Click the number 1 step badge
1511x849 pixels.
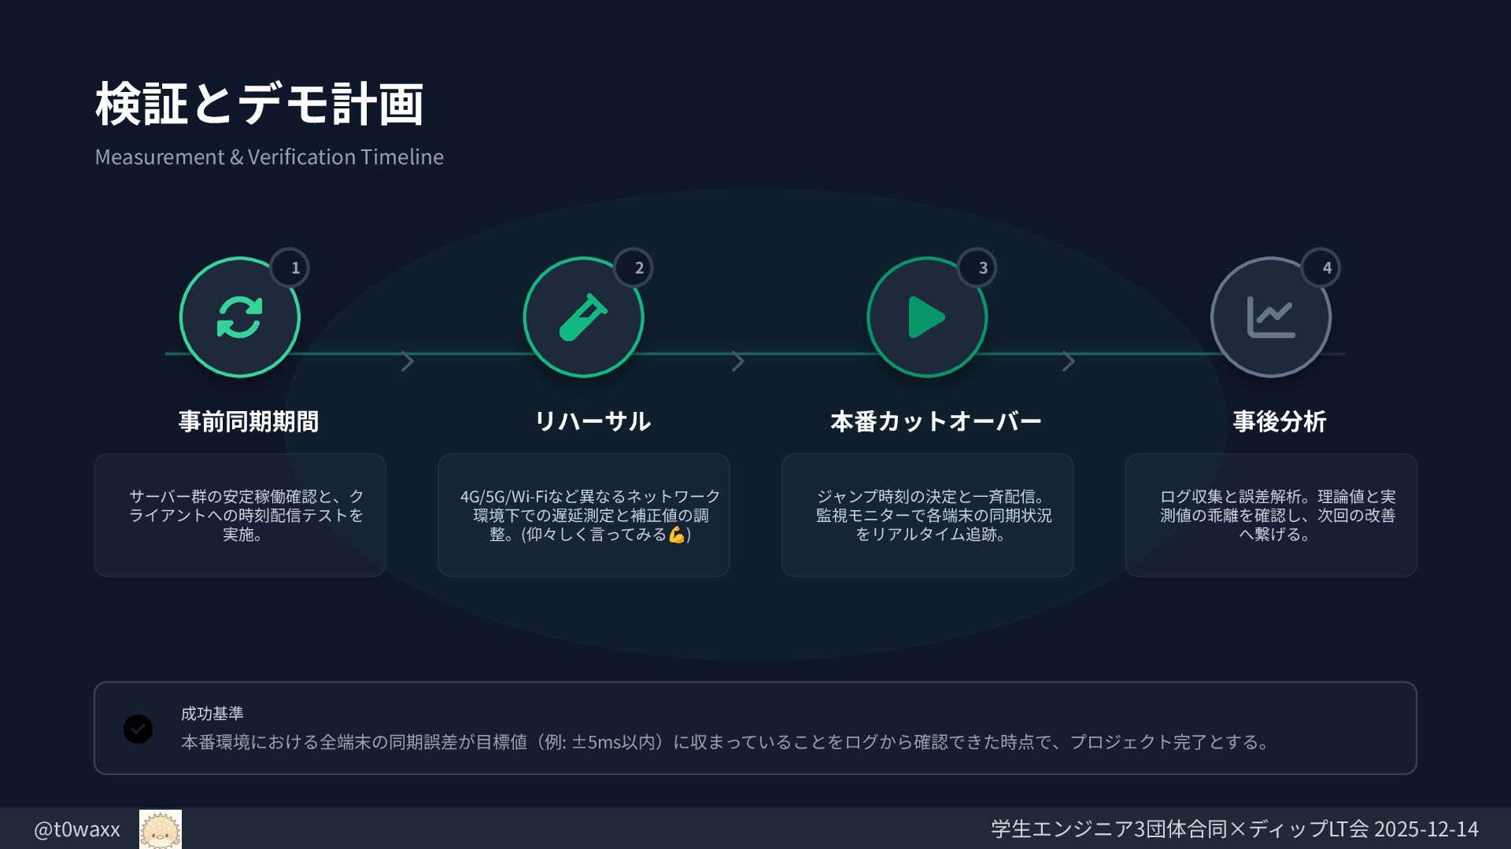290,268
